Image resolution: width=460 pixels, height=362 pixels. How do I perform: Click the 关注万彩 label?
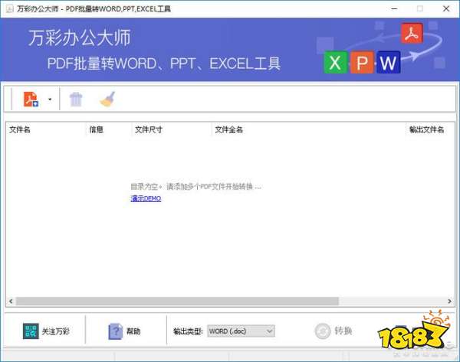click(x=55, y=331)
